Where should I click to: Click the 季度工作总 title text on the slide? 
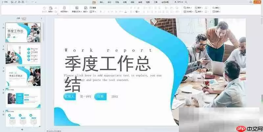point(108,63)
